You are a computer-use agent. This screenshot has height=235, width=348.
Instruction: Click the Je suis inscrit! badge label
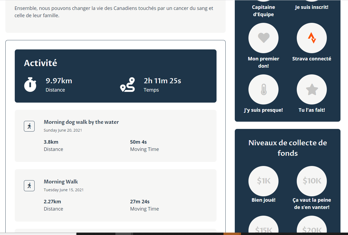(312, 7)
